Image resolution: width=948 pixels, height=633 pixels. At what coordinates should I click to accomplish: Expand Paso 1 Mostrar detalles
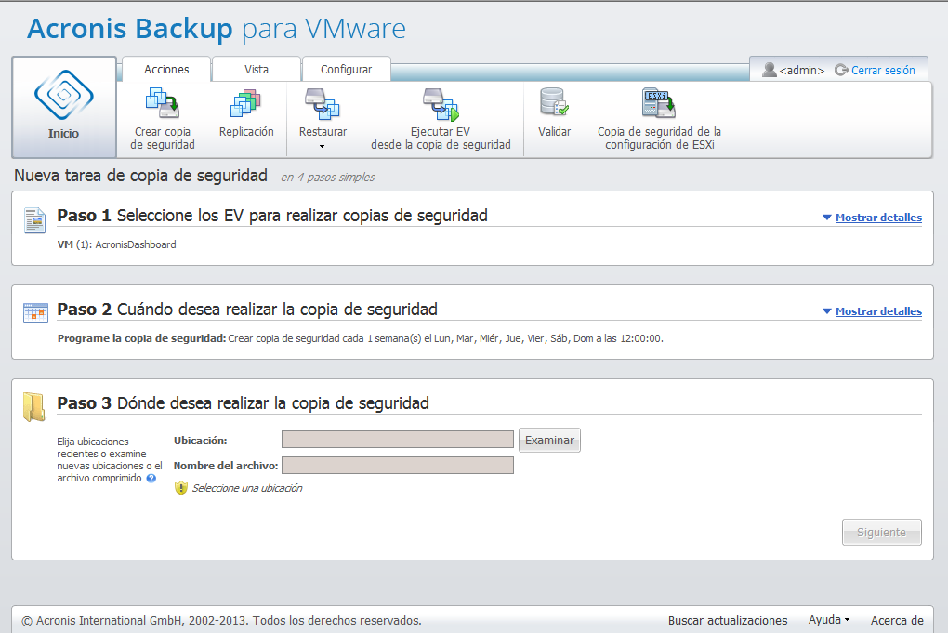point(877,218)
